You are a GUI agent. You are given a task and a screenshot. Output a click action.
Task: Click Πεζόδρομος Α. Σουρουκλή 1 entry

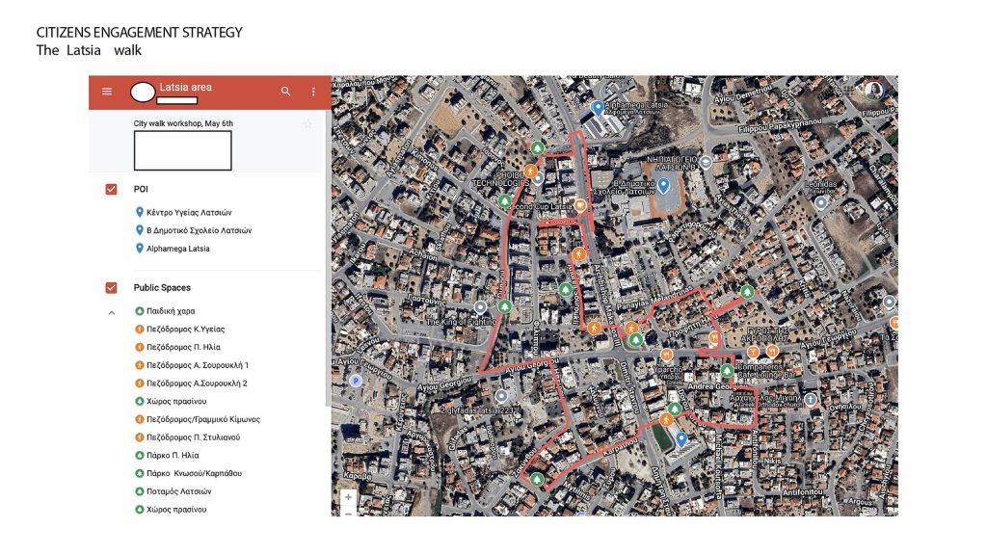pyautogui.click(x=198, y=365)
